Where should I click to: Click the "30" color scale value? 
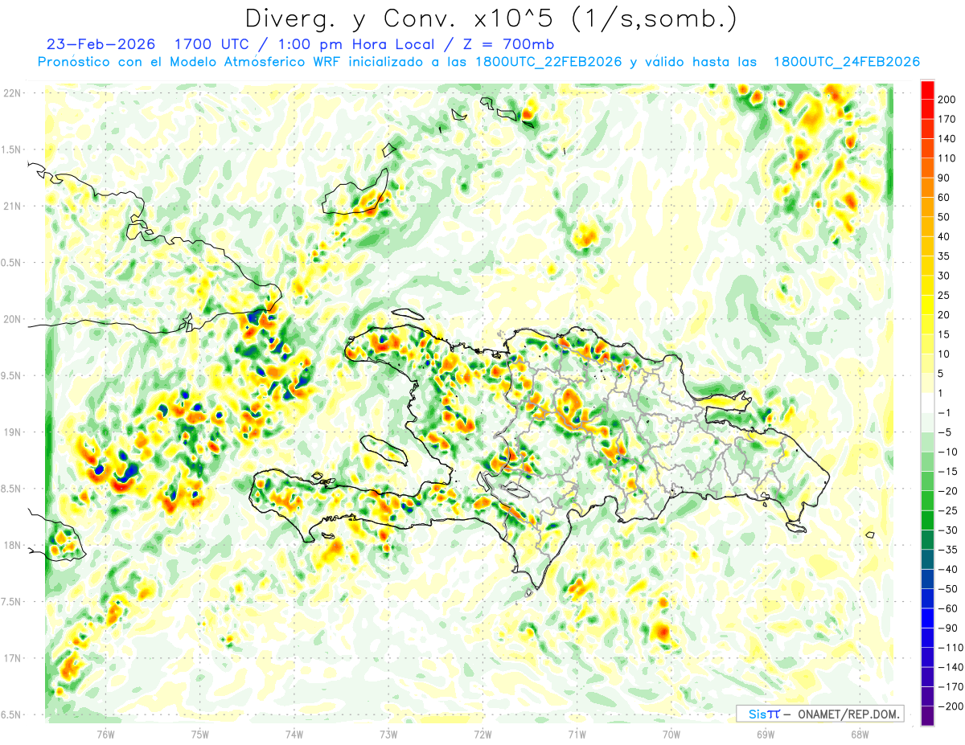[945, 276]
